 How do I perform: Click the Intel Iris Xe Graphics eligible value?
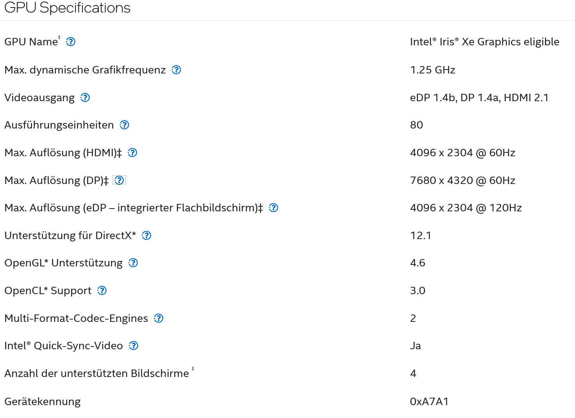(484, 42)
